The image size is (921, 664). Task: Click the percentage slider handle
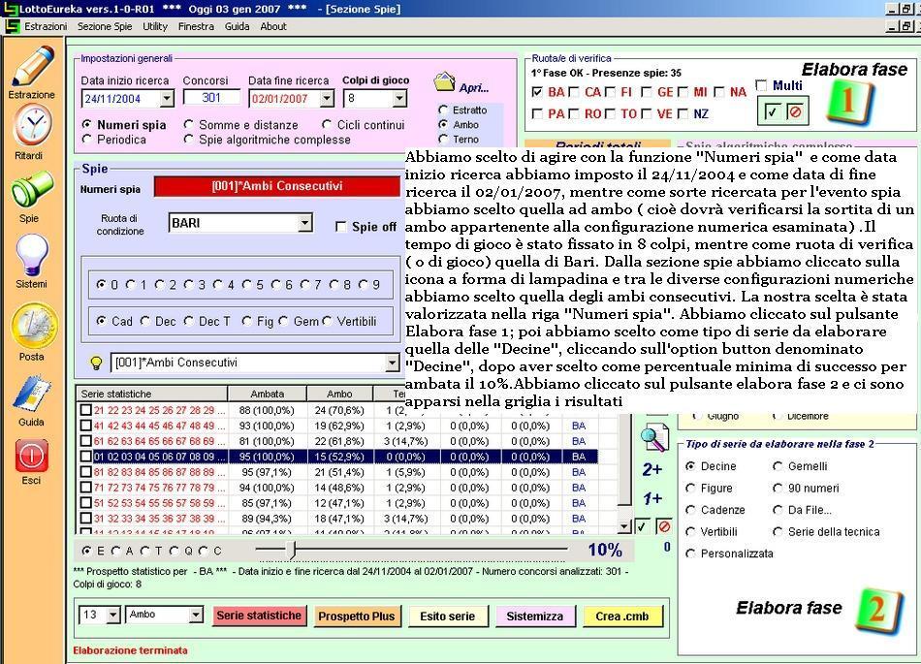[292, 551]
